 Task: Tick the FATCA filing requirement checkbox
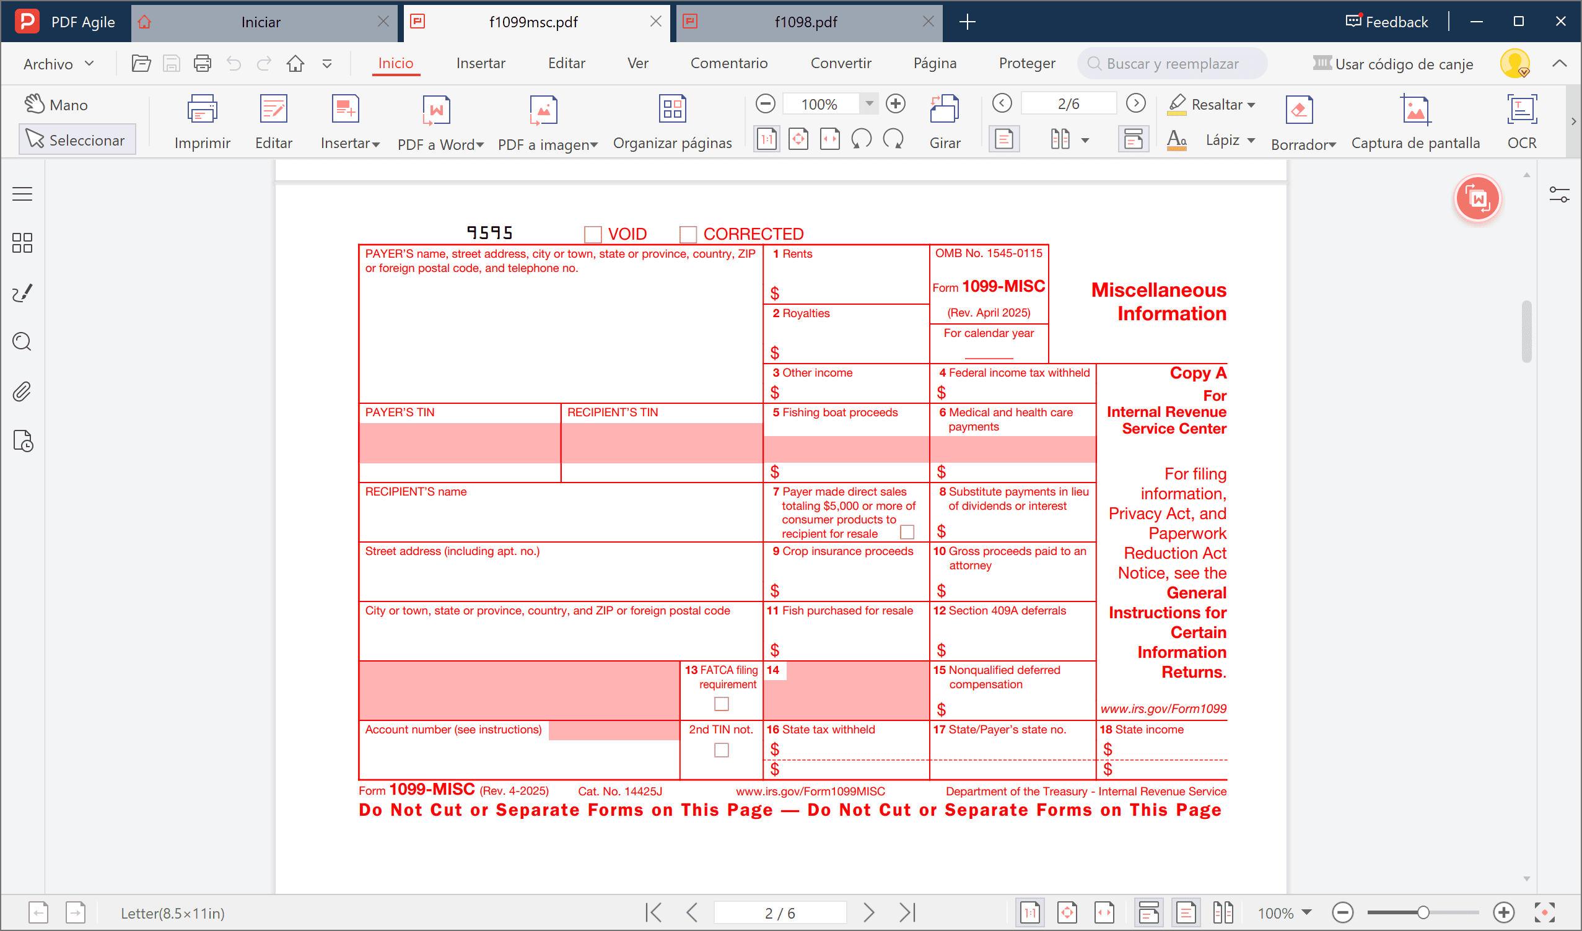[722, 704]
